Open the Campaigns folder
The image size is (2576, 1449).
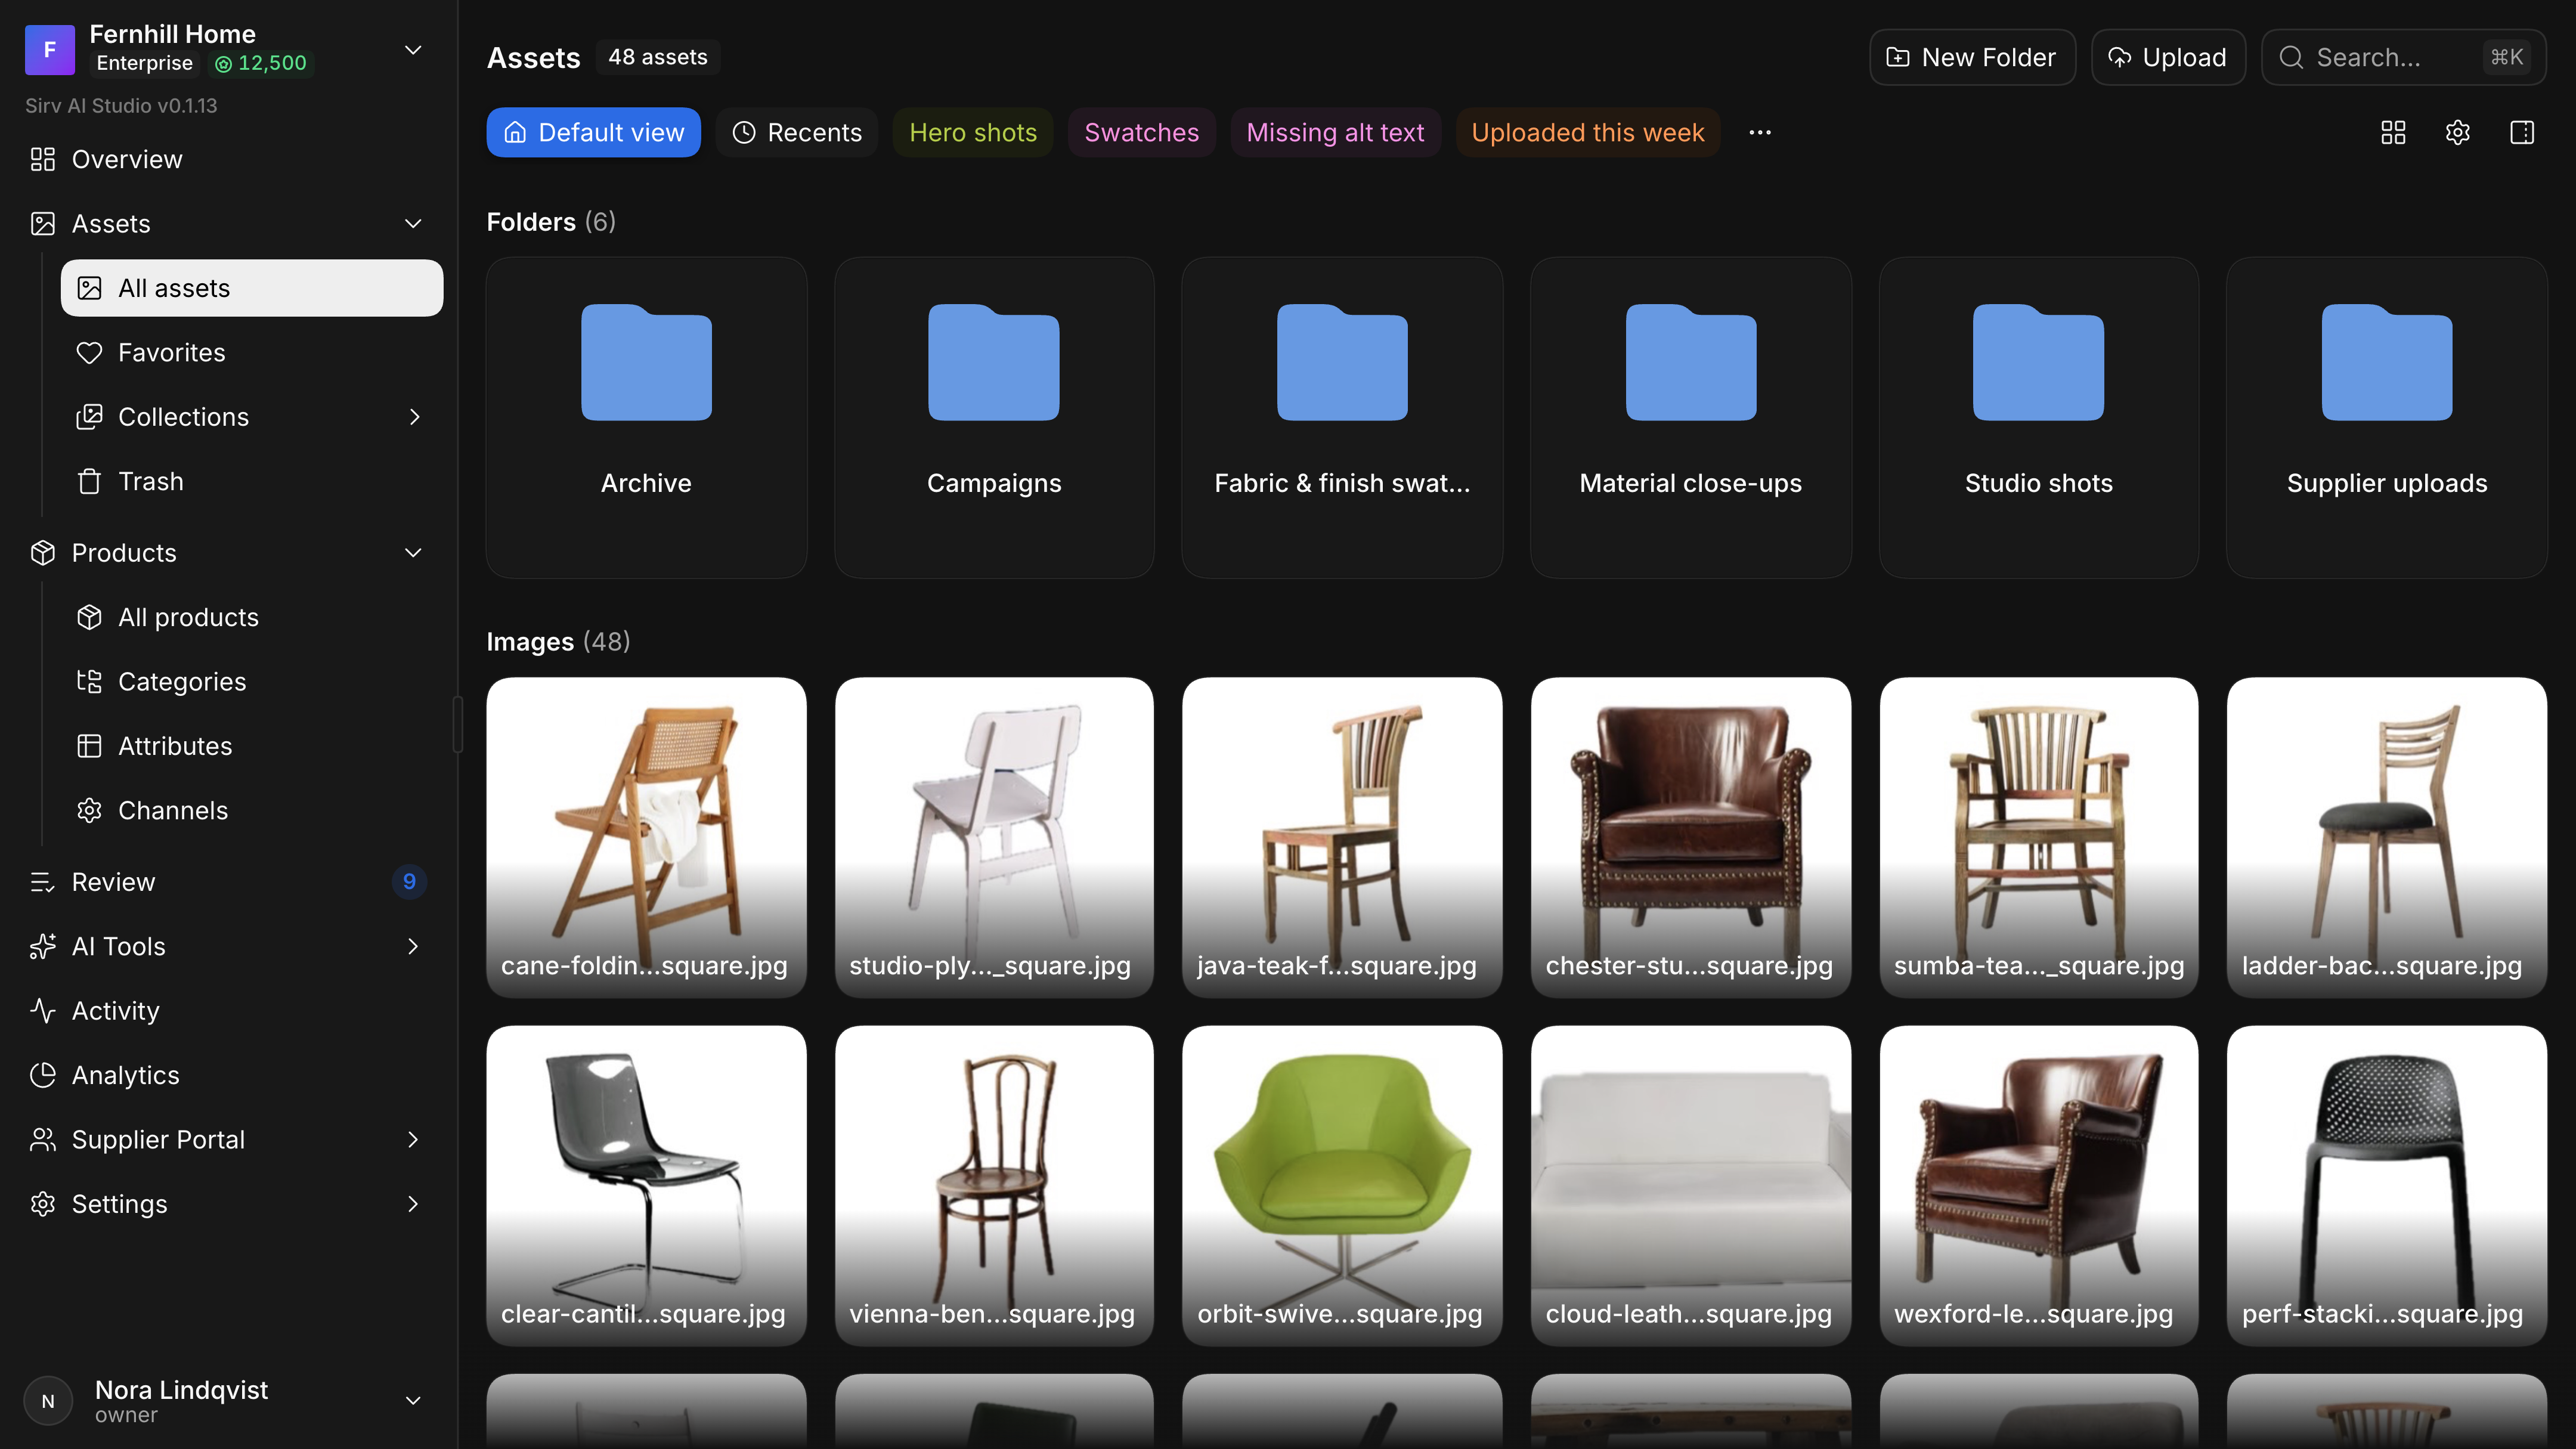pyautogui.click(x=994, y=417)
